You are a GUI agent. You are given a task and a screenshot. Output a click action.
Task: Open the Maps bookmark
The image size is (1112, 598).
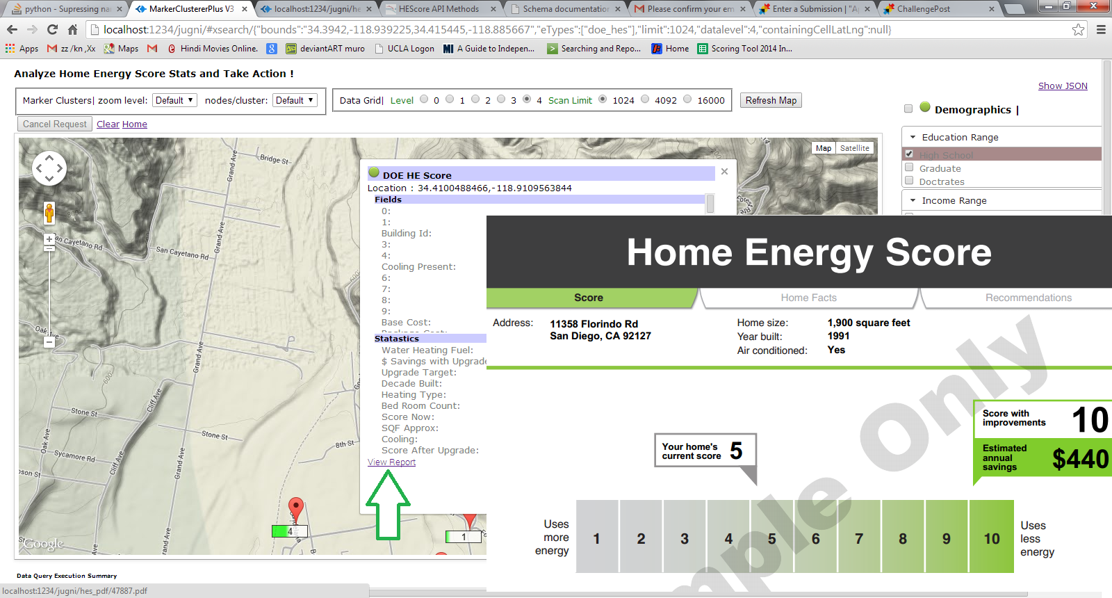pos(121,49)
